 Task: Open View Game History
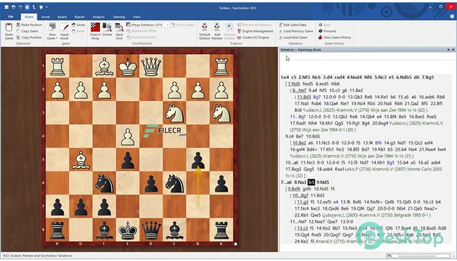click(334, 37)
